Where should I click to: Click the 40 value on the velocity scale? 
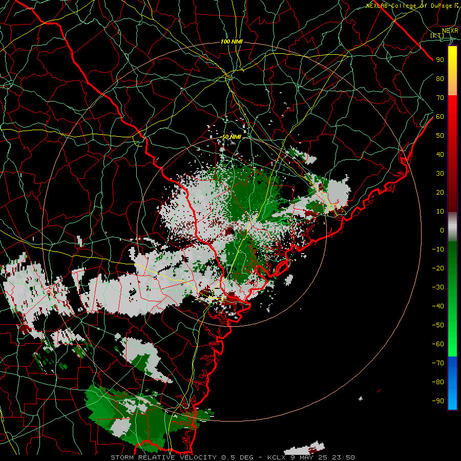(x=440, y=154)
